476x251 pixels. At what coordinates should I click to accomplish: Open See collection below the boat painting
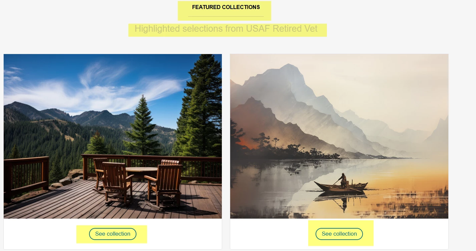[339, 234]
